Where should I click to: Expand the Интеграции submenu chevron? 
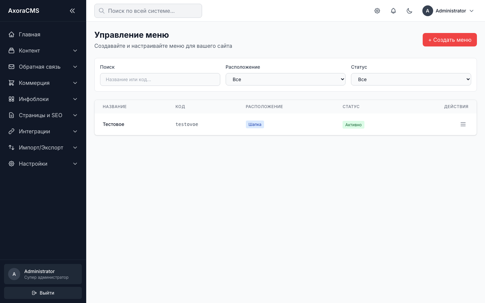75,131
